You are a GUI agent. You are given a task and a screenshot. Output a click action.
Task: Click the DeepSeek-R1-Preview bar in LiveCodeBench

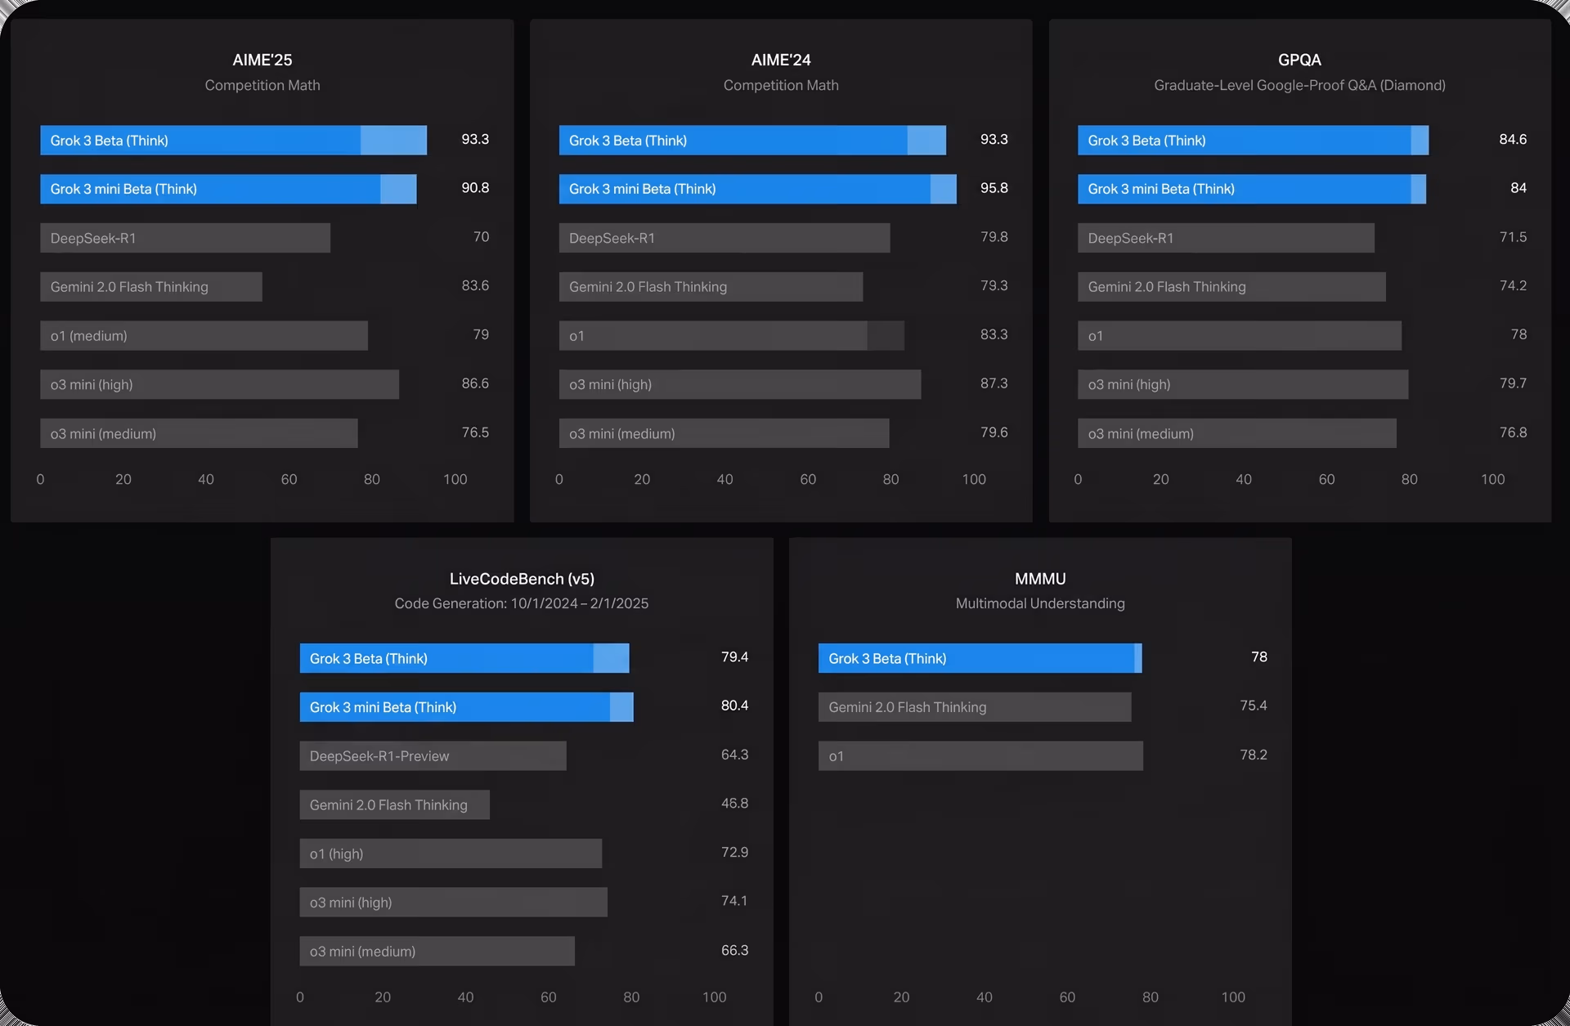433,756
